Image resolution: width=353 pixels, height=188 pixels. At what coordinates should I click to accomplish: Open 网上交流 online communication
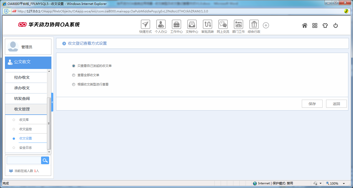pyautogui.click(x=223, y=25)
